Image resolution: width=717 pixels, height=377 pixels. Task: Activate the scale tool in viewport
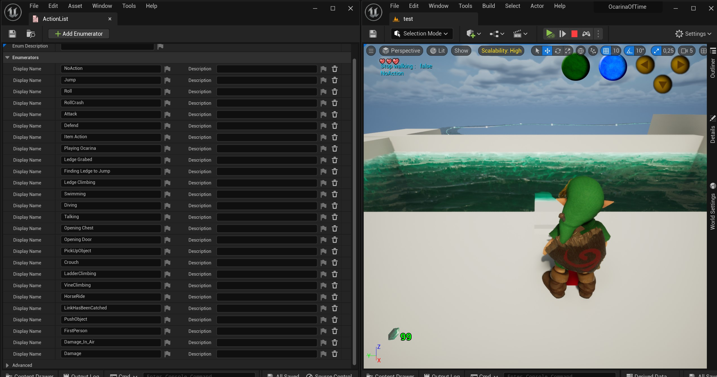click(568, 51)
